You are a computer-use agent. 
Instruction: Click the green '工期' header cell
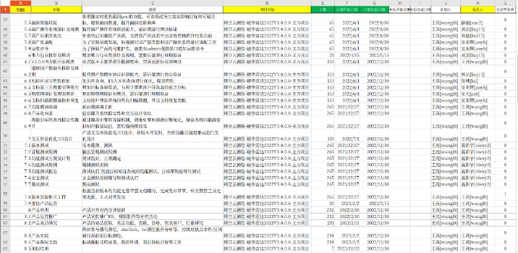pyautogui.click(x=322, y=10)
